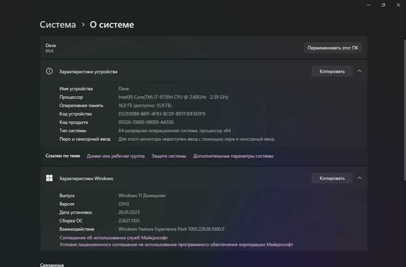Screen dimensions: 406x267
Task: Restore down the Settings window
Action: tap(383, 5)
